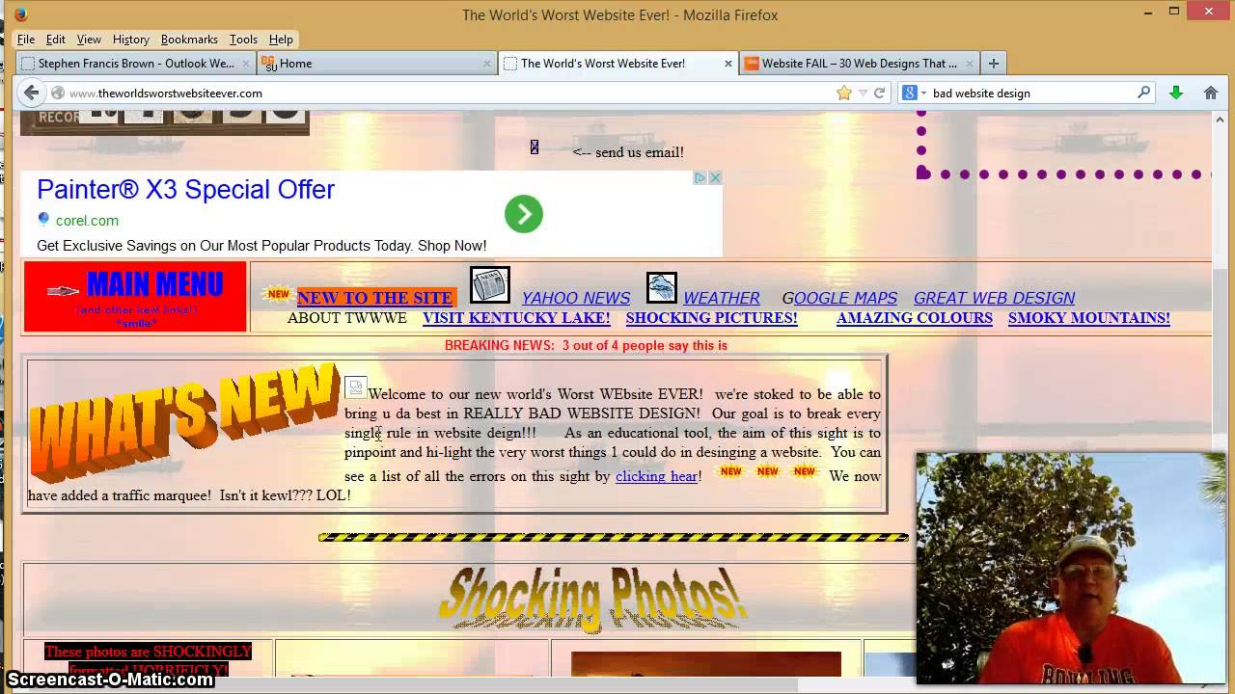The width and height of the screenshot is (1235, 694).
Task: Close the Outlook Web tab
Action: pos(246,64)
